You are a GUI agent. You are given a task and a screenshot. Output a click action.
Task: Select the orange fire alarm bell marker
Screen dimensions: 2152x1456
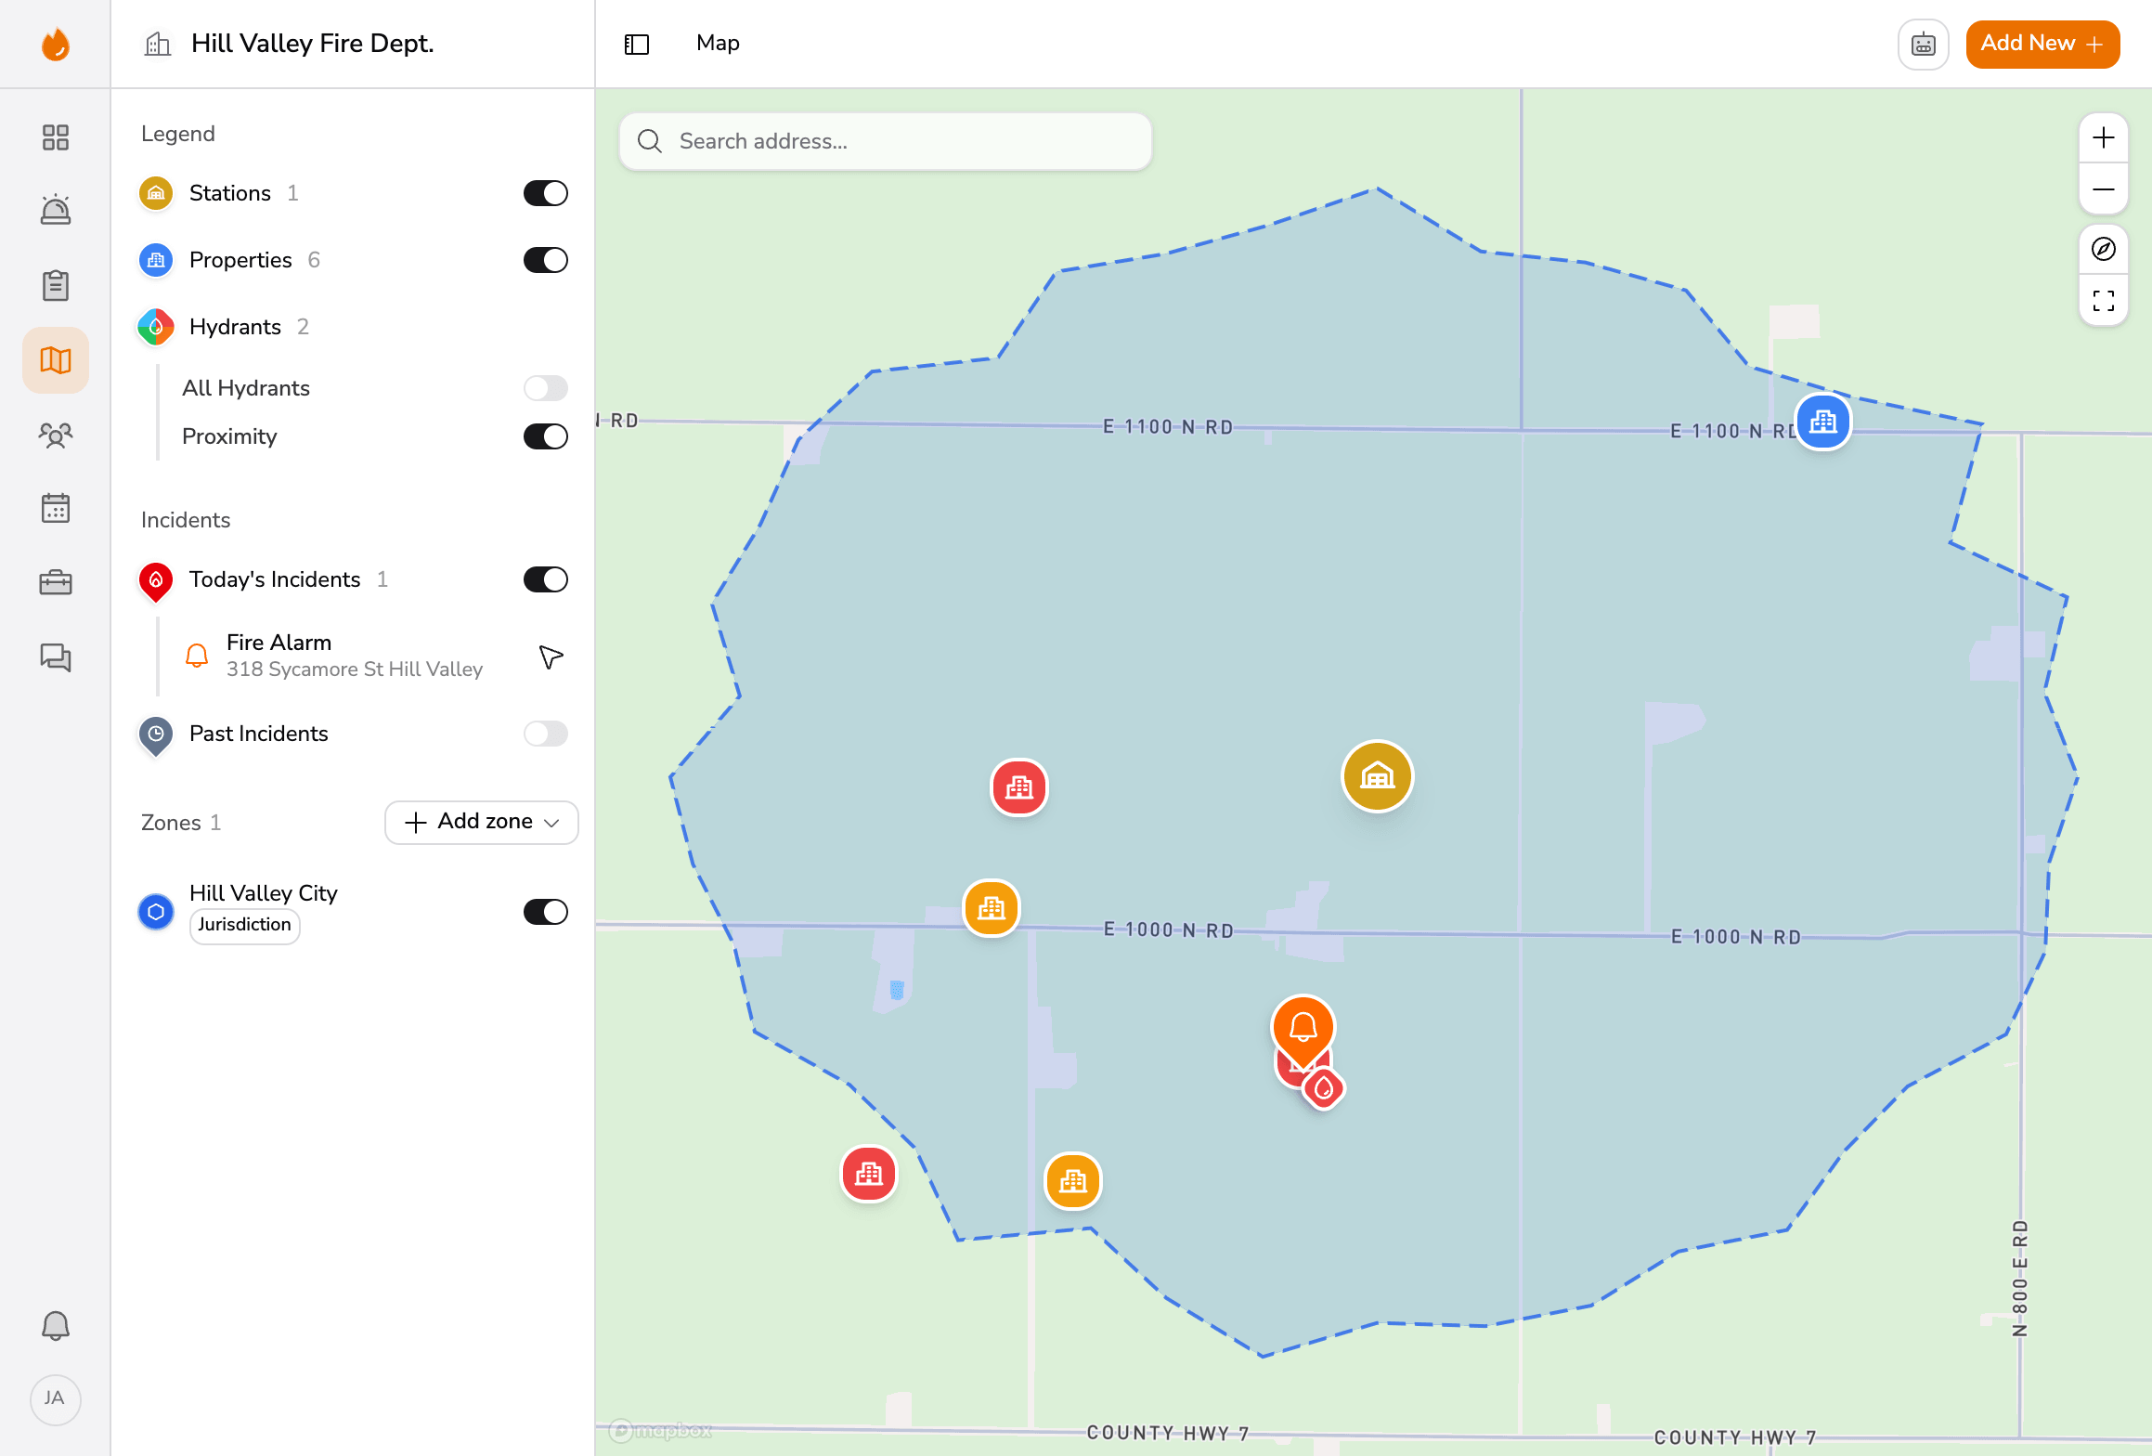point(1303,1029)
